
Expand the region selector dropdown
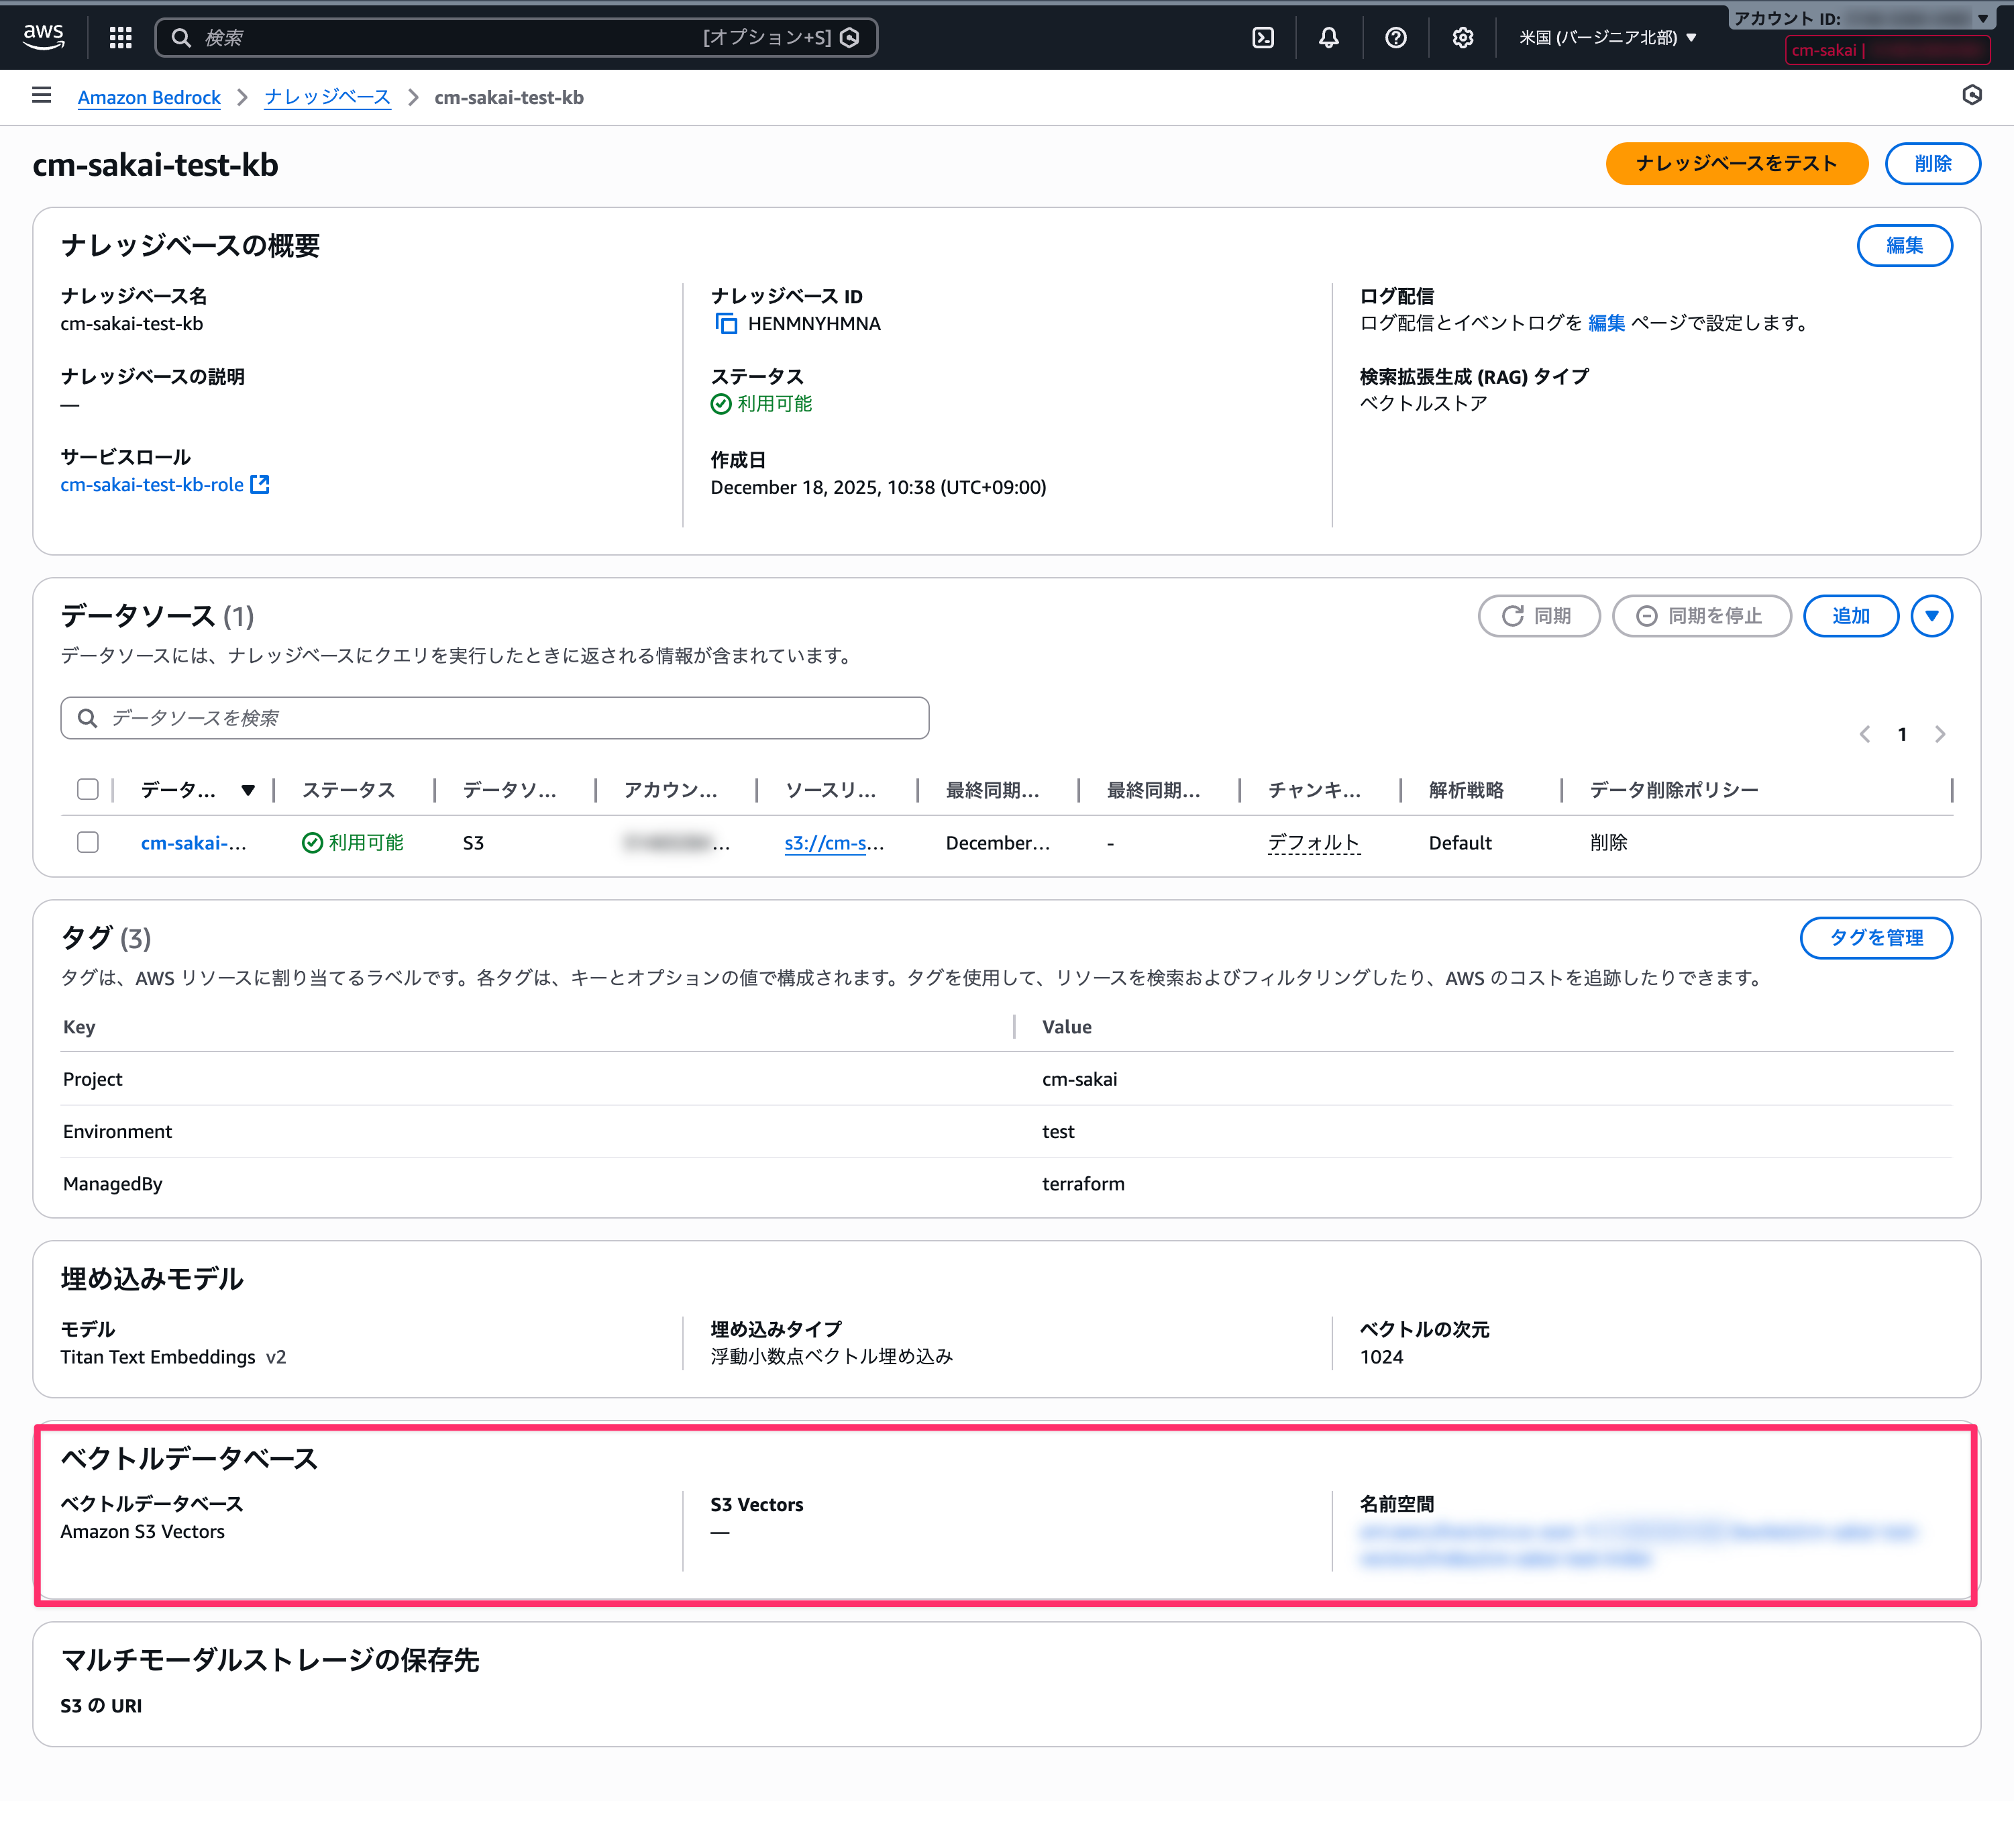pos(1607,37)
